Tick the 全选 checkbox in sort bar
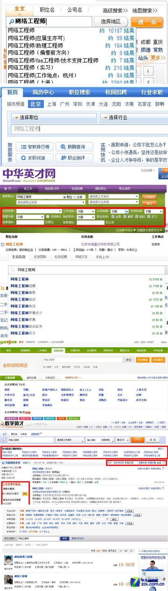 164,463
